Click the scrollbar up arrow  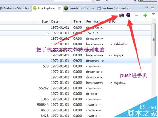[x=154, y=21]
